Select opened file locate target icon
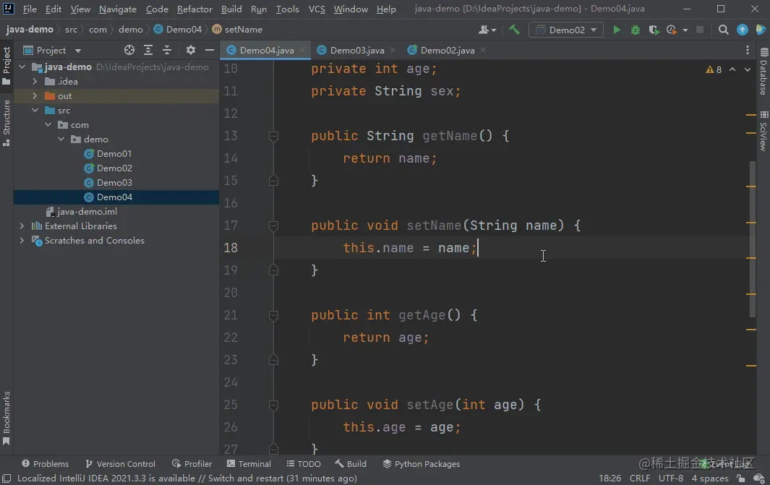This screenshot has width=770, height=485. click(x=129, y=50)
